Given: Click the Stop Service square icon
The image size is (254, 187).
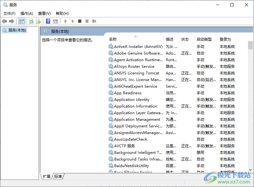Looking at the screenshot, I should coord(80,21).
